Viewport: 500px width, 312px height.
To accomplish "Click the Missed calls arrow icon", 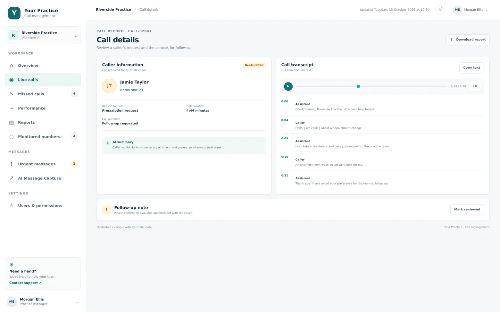I will click(x=11, y=94).
